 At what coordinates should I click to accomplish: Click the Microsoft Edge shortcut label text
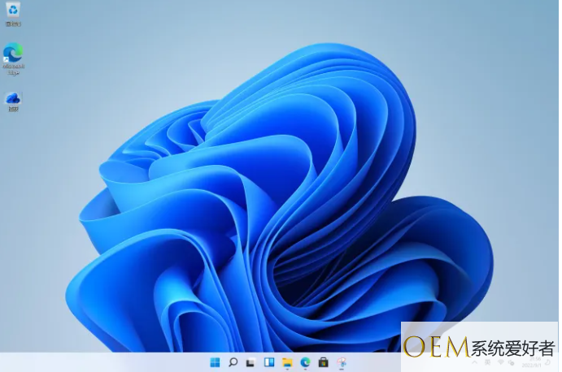click(13, 70)
